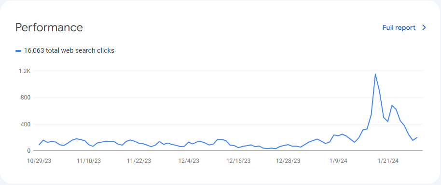Viewport: 441px width, 185px height.
Task: Open the Full report link
Action: [x=399, y=27]
